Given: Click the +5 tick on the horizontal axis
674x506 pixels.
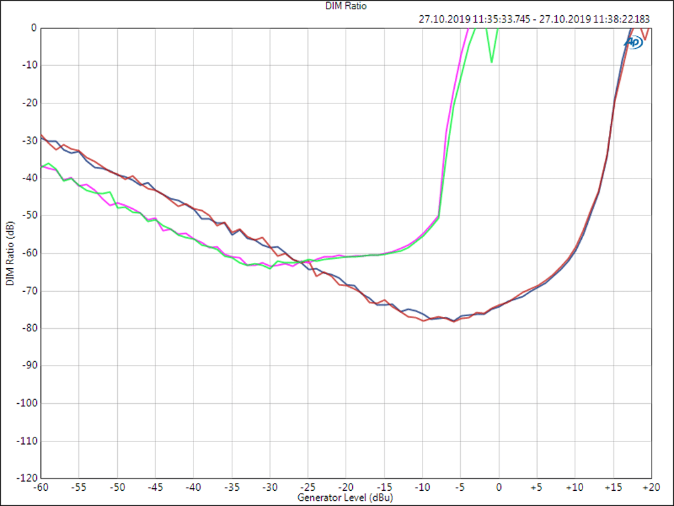Looking at the screenshot, I should coord(536,487).
